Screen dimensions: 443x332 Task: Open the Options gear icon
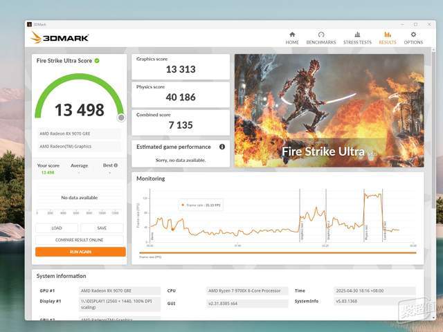(x=413, y=35)
